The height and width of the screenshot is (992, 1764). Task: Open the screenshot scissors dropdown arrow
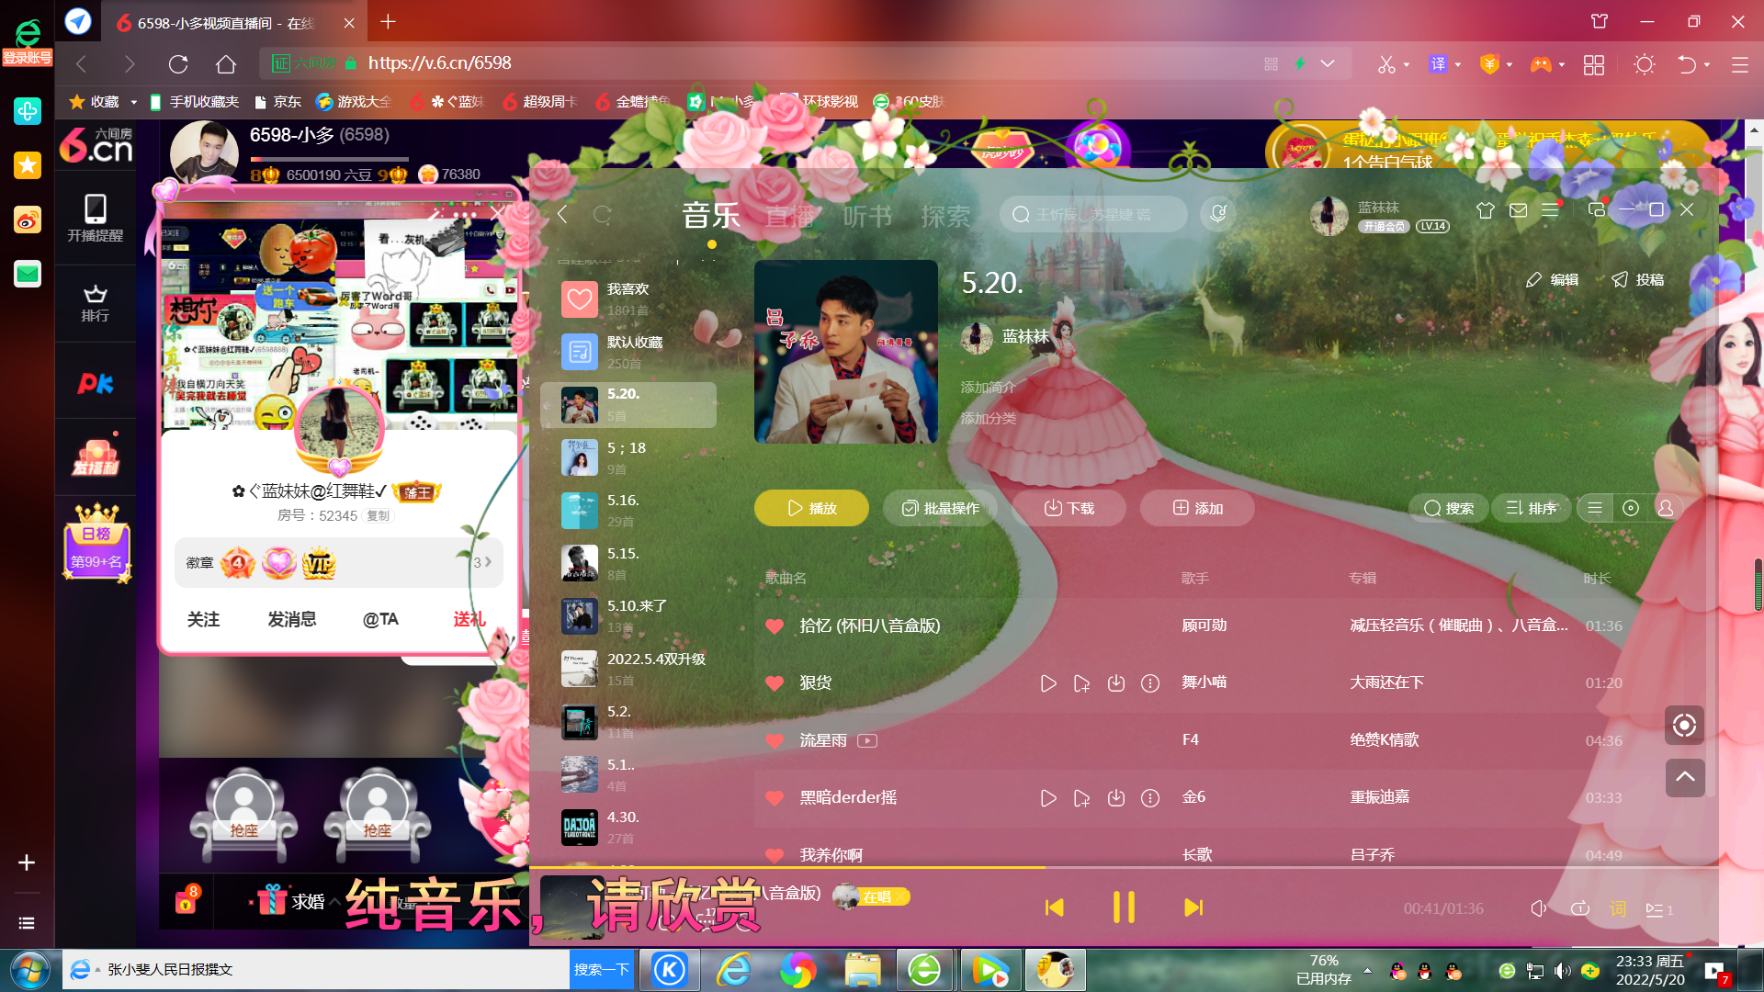(x=1406, y=64)
